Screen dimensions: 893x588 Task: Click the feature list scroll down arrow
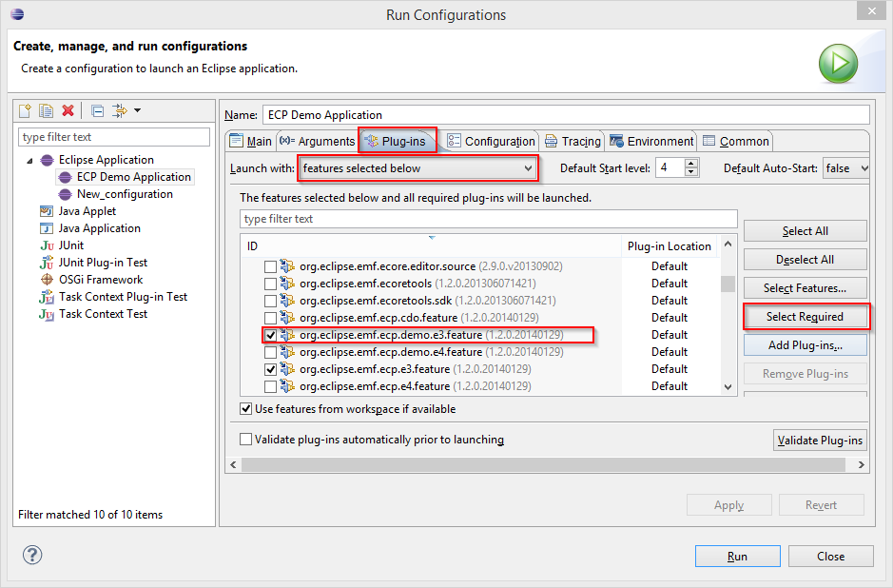[728, 387]
